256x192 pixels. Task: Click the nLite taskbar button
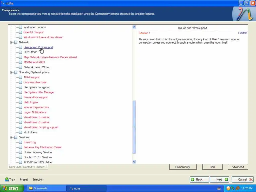86,188
